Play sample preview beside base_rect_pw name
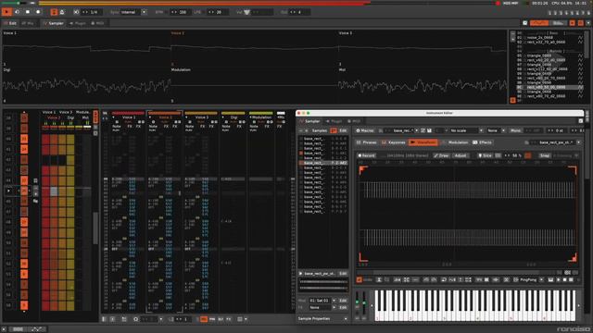The width and height of the screenshot is (593, 333). [x=301, y=274]
